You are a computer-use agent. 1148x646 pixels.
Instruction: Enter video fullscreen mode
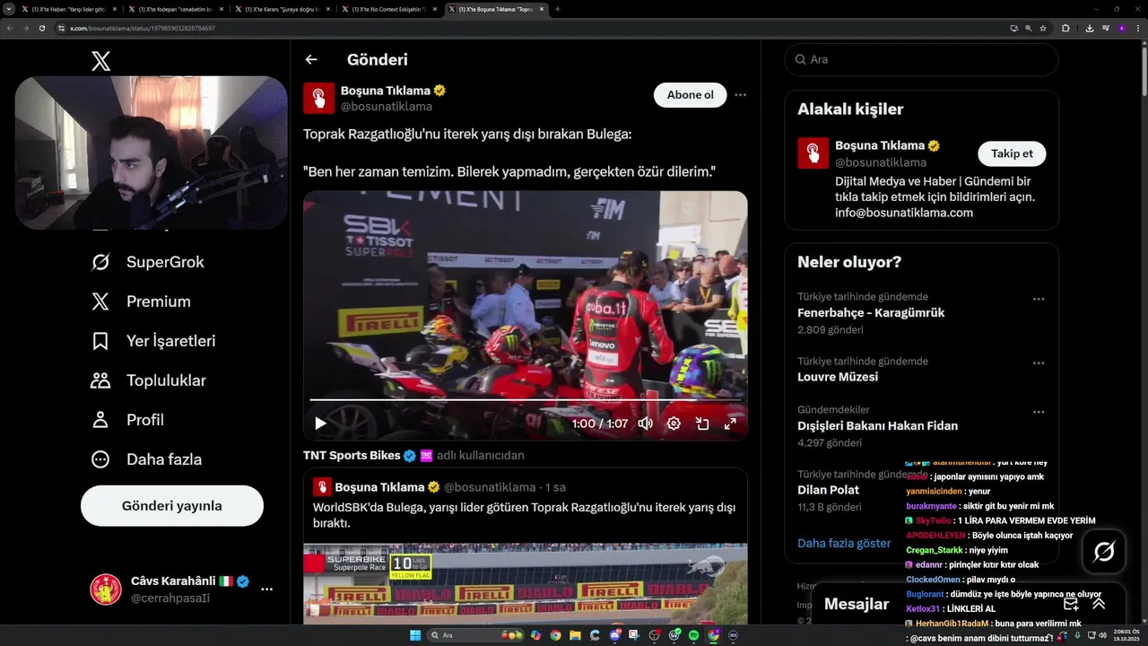(730, 423)
